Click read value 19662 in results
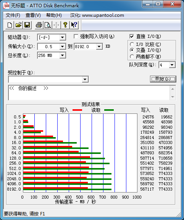The image size is (184, 220). 166,117
